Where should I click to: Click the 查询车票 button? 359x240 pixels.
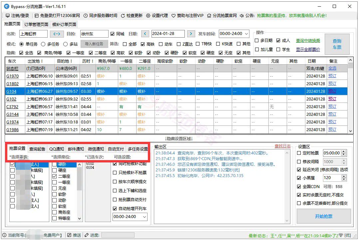coord(337,44)
